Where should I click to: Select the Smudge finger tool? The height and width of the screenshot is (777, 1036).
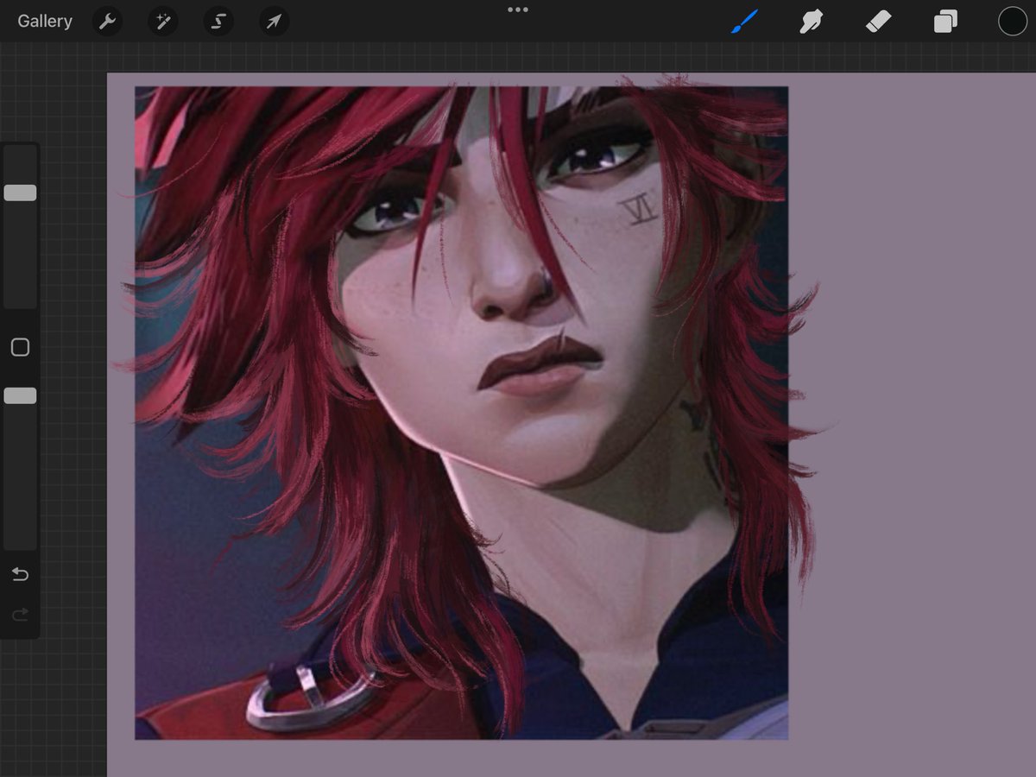811,22
